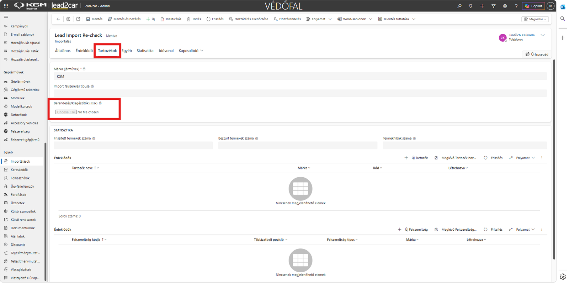The height and width of the screenshot is (283, 569).
Task: Switch to the Általános tab
Action: pos(63,51)
